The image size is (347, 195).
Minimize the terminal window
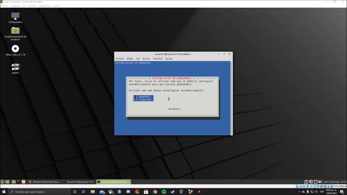pyautogui.click(x=219, y=54)
